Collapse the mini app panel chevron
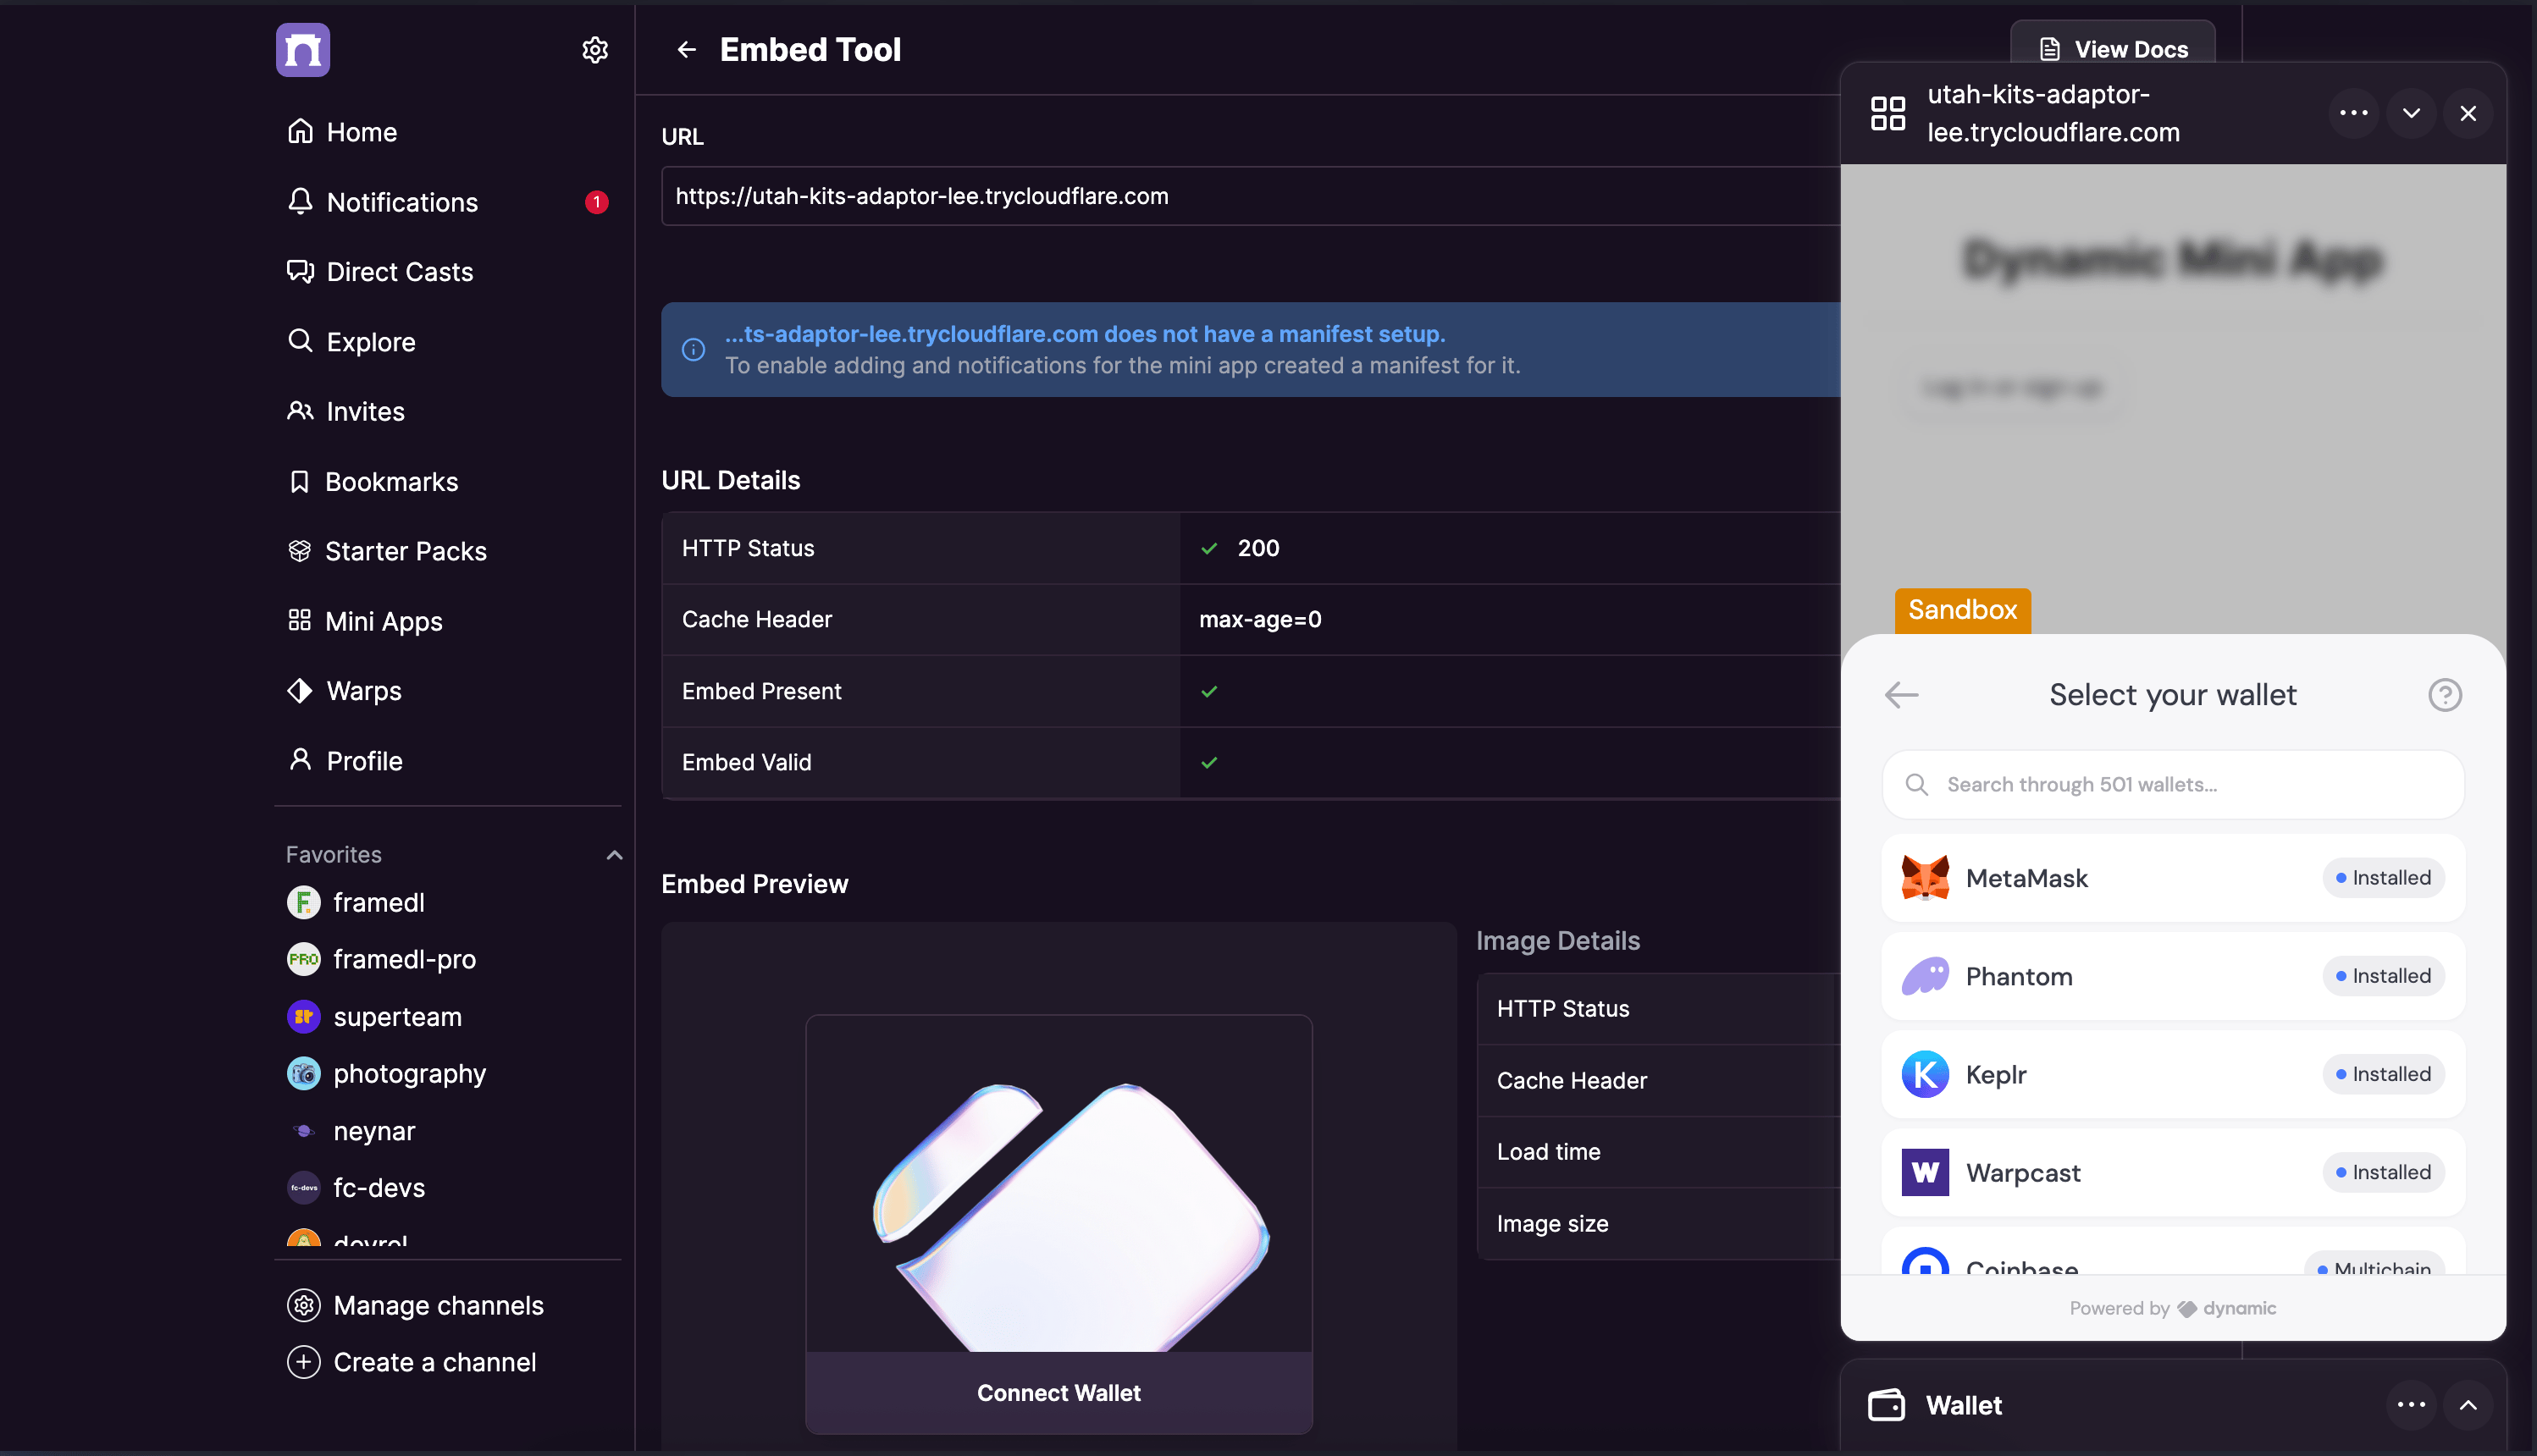The image size is (2537, 1456). coord(2411,113)
